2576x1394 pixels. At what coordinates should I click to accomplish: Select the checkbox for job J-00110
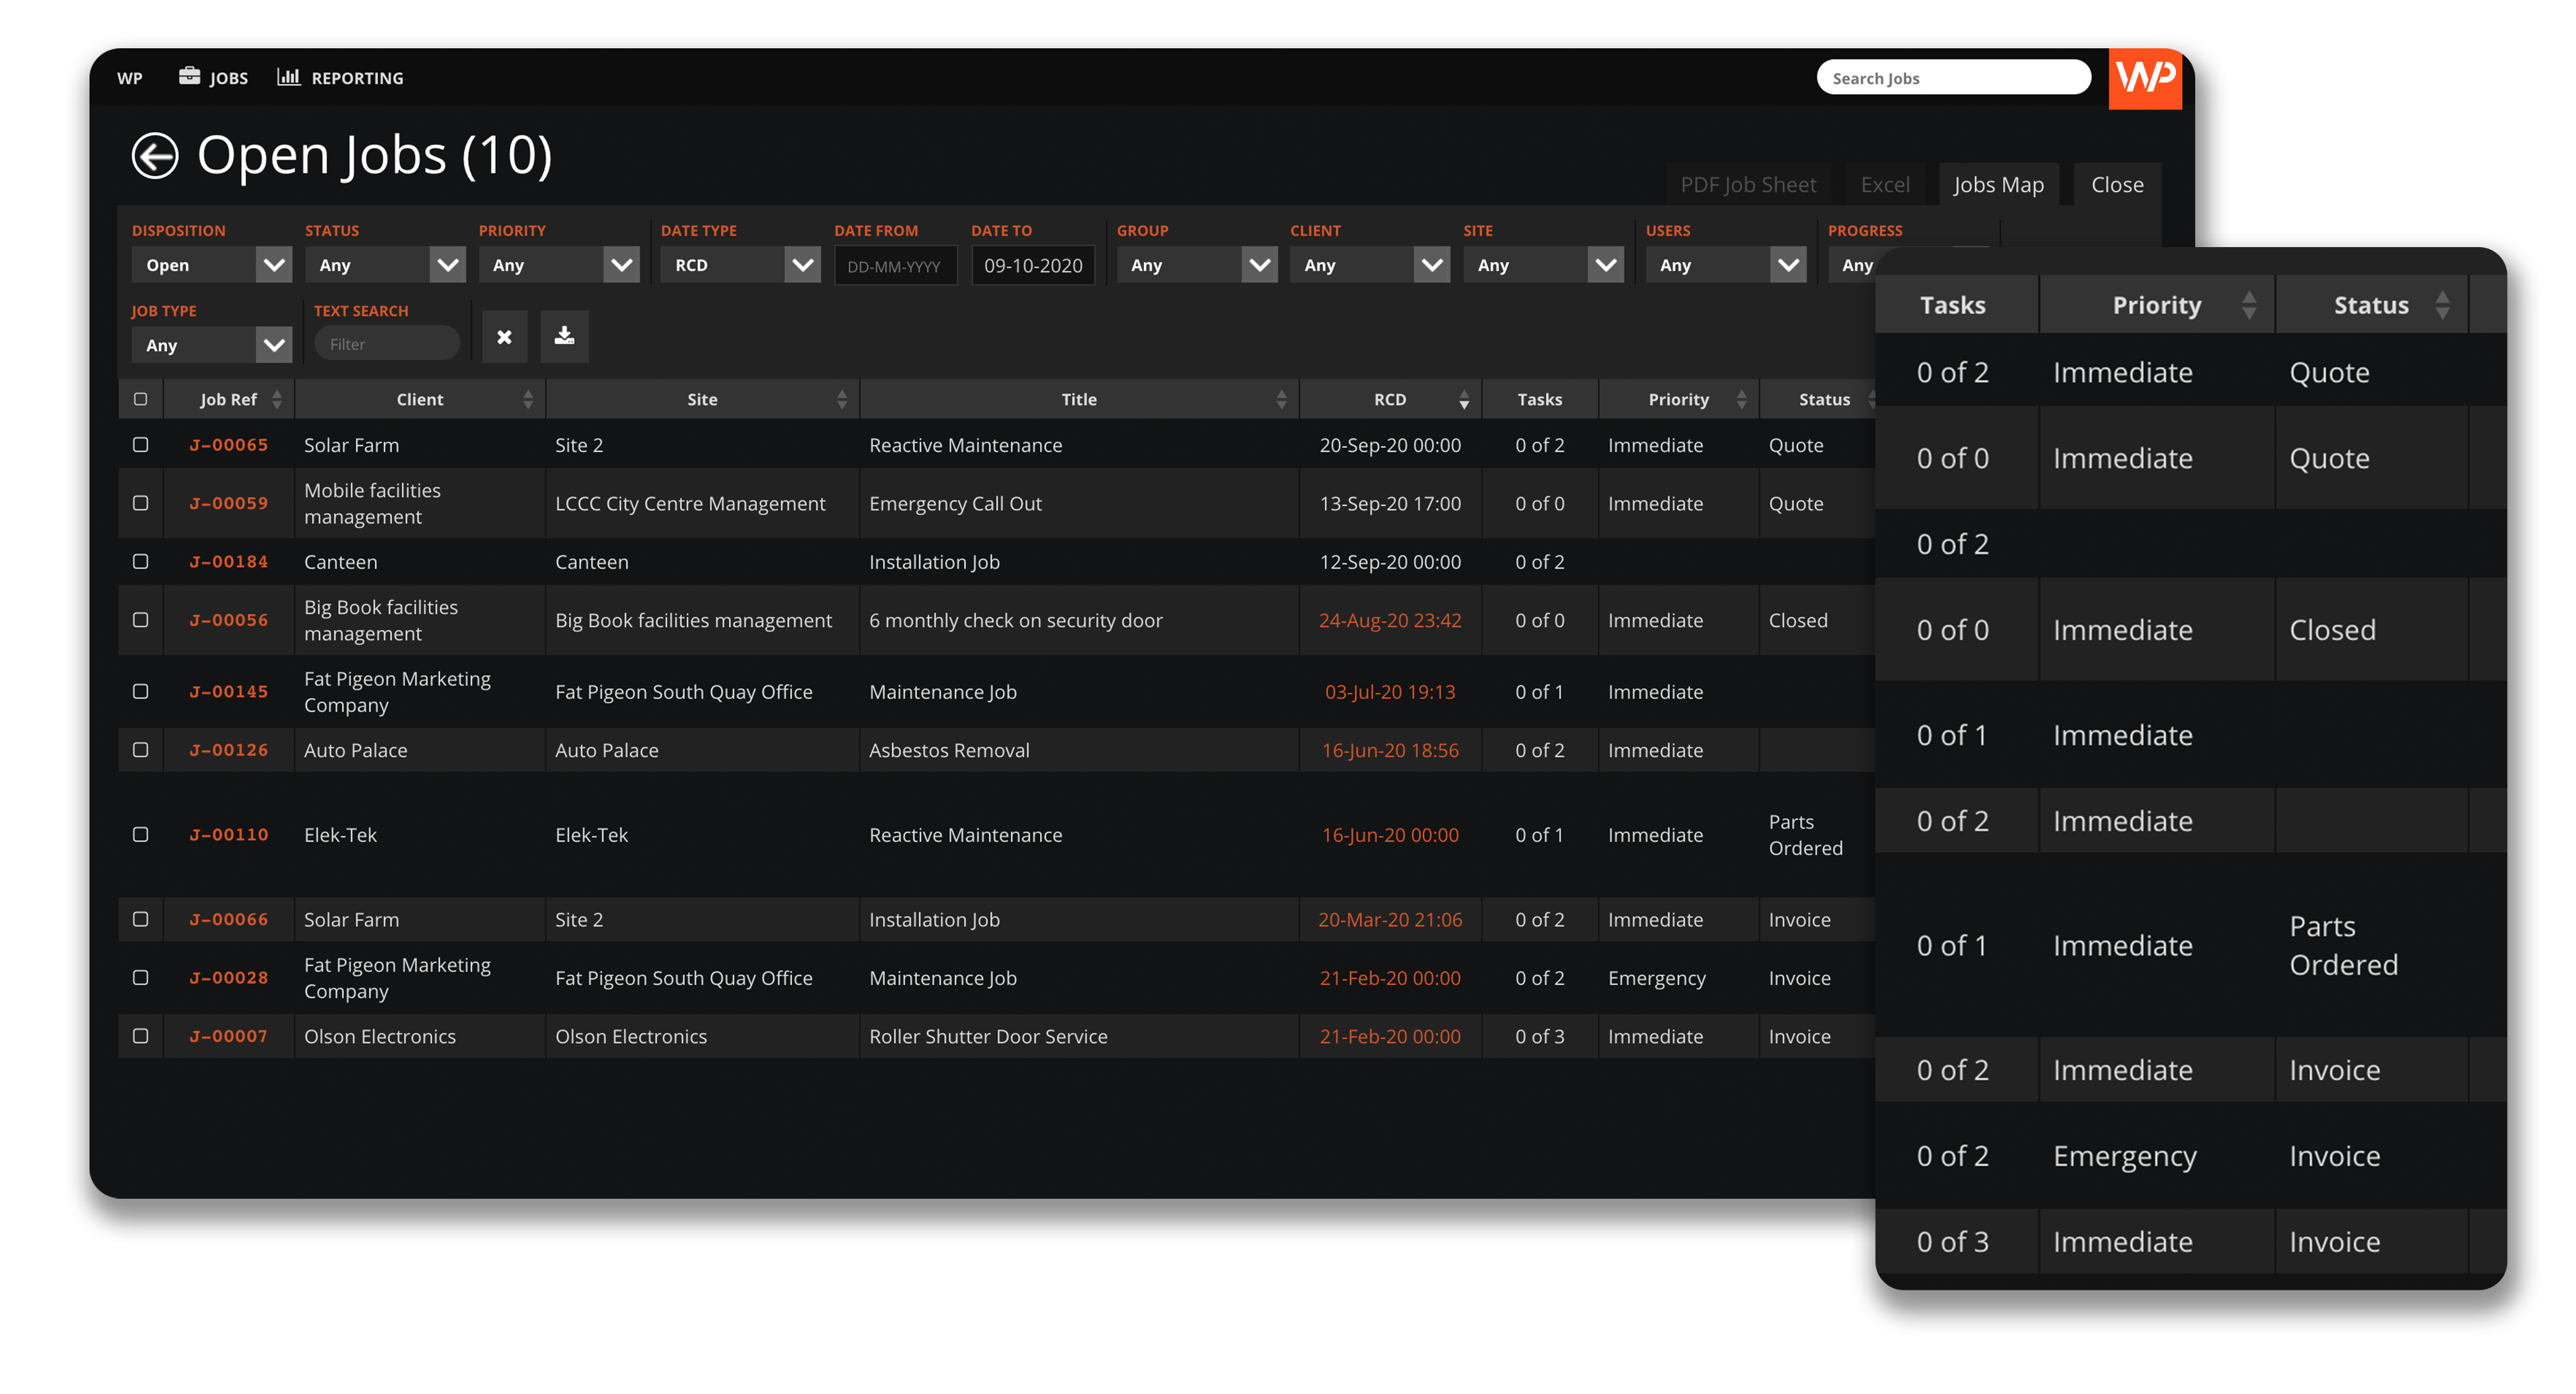[x=141, y=834]
